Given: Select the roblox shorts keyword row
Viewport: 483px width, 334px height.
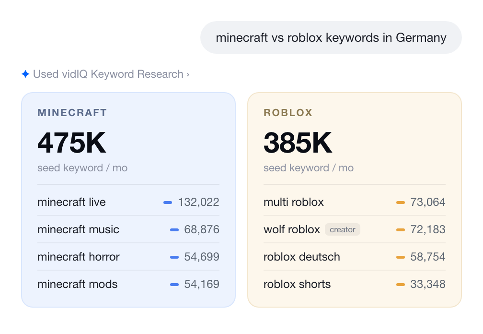Looking at the screenshot, I should [355, 284].
